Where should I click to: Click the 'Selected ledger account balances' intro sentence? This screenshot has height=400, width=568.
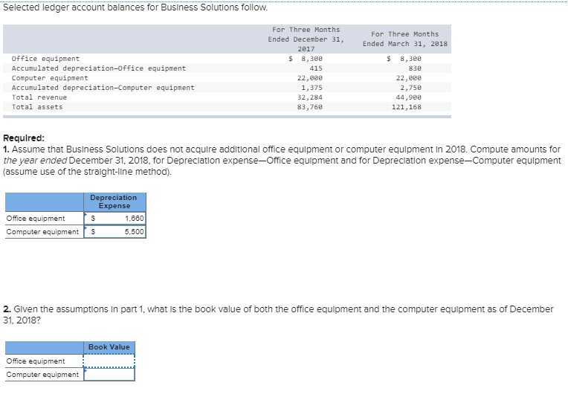[x=135, y=7]
